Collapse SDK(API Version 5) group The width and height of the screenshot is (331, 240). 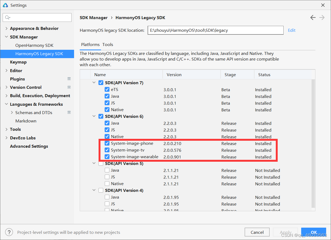94,164
